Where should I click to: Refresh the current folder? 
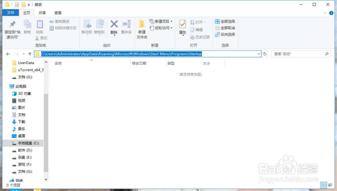(x=265, y=54)
